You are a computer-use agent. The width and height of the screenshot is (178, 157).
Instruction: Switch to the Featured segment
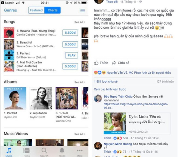36,10
